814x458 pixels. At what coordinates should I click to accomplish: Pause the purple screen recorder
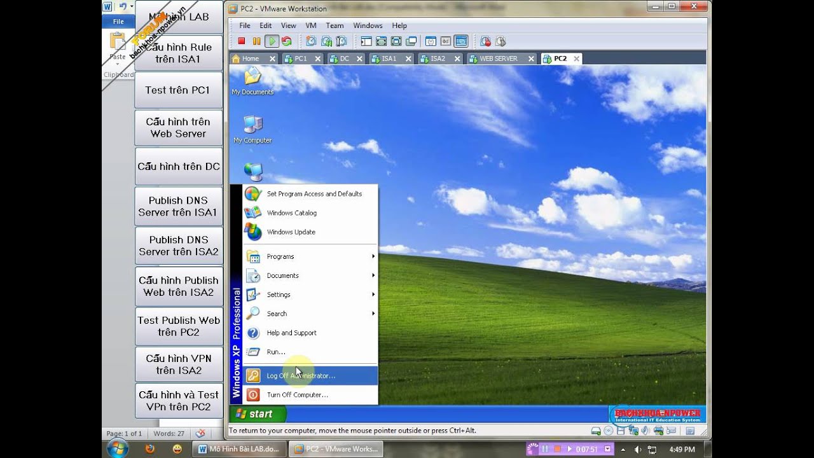click(545, 449)
